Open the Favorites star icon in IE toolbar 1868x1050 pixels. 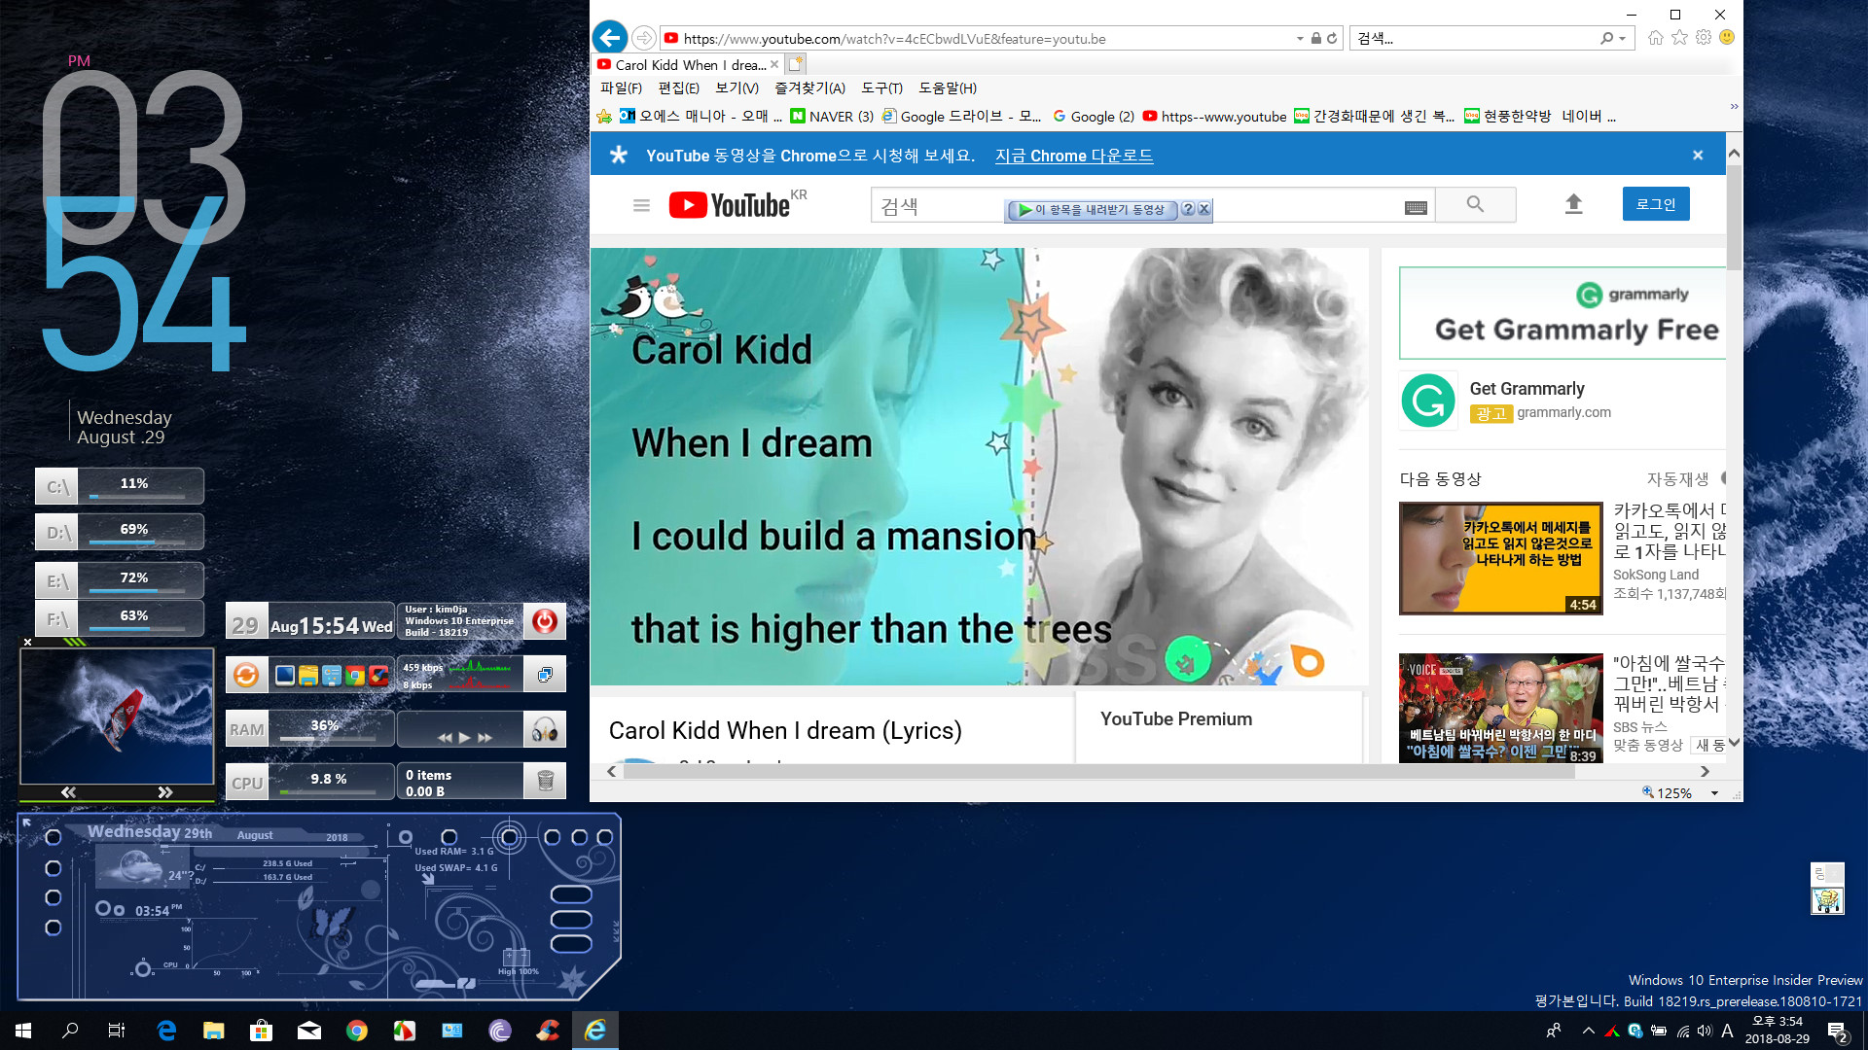pos(1680,38)
